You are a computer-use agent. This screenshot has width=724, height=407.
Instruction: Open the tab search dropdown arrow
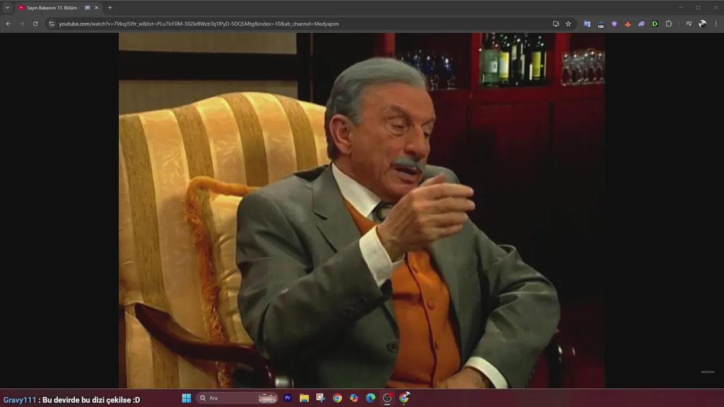click(7, 8)
